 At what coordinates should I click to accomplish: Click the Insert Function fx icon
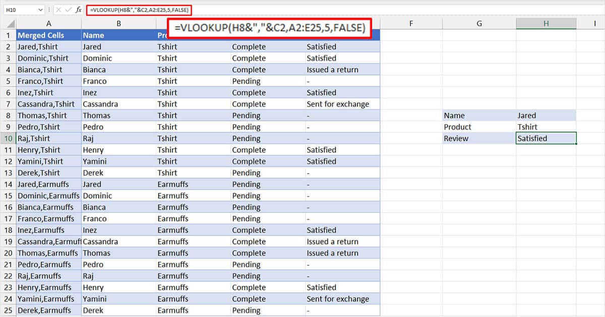tap(79, 9)
